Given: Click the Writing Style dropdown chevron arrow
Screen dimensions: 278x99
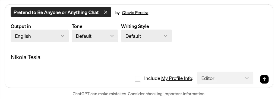Looking at the screenshot, I should click(165, 36).
